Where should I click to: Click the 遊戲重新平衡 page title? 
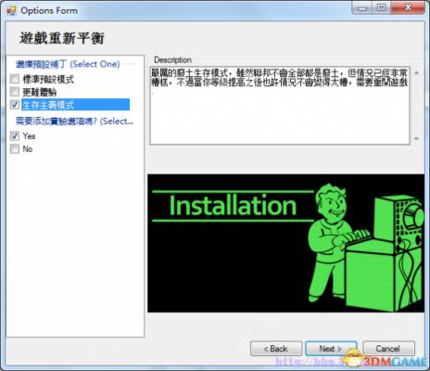pyautogui.click(x=62, y=38)
